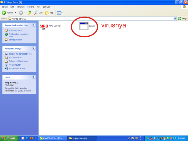Open My Documents link in sidebar
Viewport: 188px width, 141px height.
[15, 58]
